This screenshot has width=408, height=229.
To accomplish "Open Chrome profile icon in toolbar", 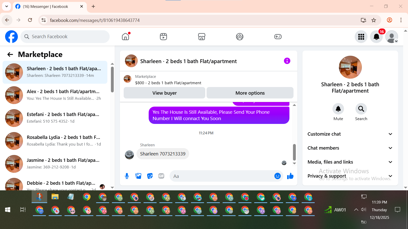I will (389, 20).
